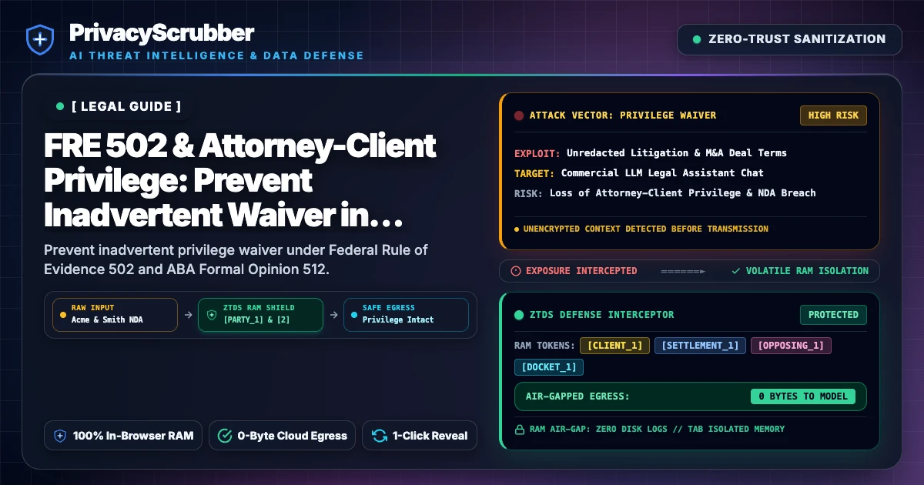
Task: Click the [SETTLEMENT_1] token chip
Action: point(701,346)
